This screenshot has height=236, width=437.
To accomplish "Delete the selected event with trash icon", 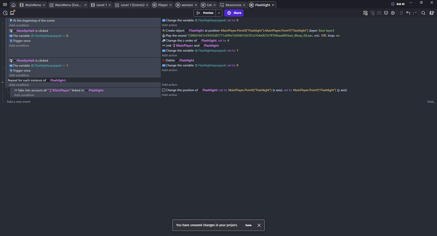I will [401, 13].
